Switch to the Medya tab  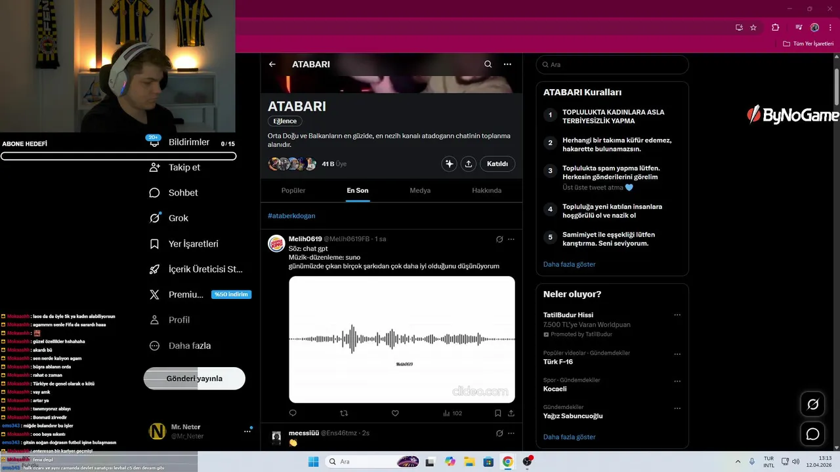[x=420, y=190]
